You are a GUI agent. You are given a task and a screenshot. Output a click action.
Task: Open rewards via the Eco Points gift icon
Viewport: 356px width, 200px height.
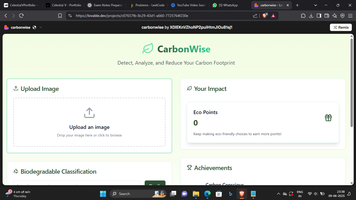328,118
